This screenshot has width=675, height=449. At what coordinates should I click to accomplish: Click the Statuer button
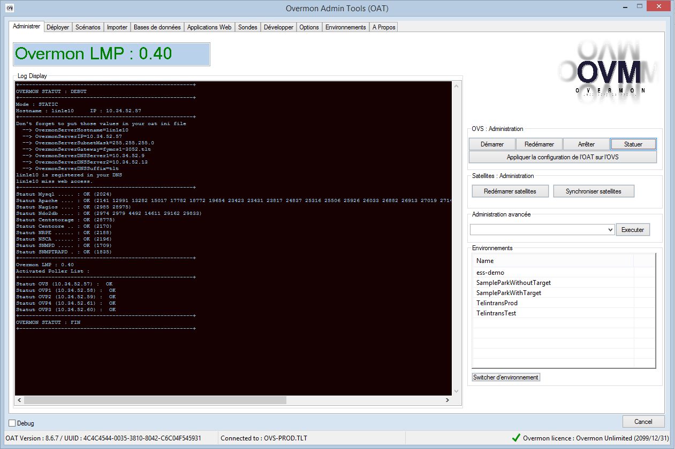[x=633, y=144]
